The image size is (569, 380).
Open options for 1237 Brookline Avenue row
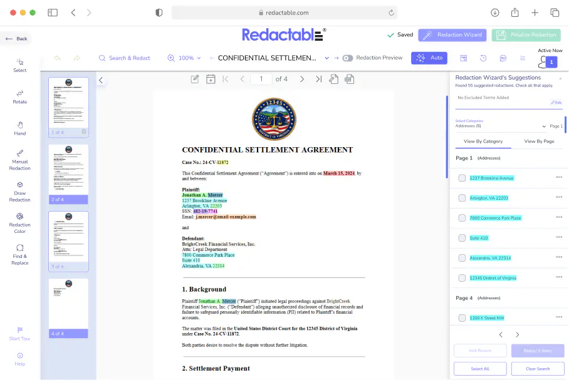click(559, 177)
